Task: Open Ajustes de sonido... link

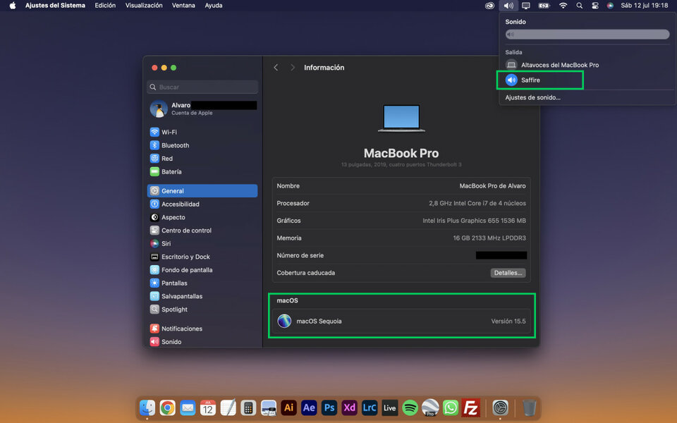Action: pyautogui.click(x=533, y=98)
